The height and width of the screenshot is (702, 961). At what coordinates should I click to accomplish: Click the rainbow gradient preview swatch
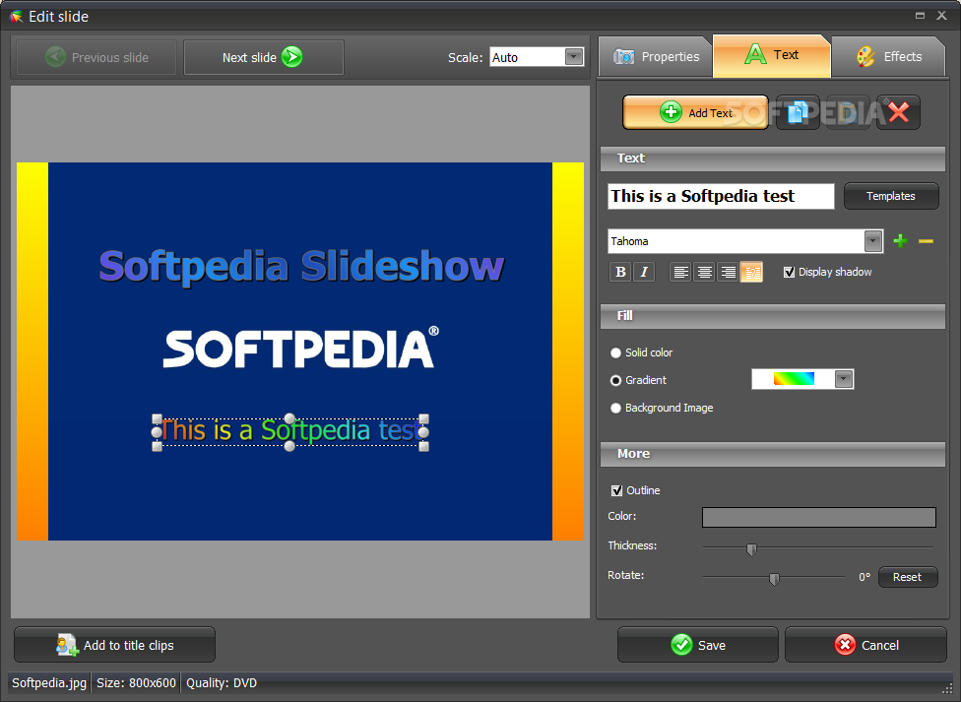tap(794, 379)
